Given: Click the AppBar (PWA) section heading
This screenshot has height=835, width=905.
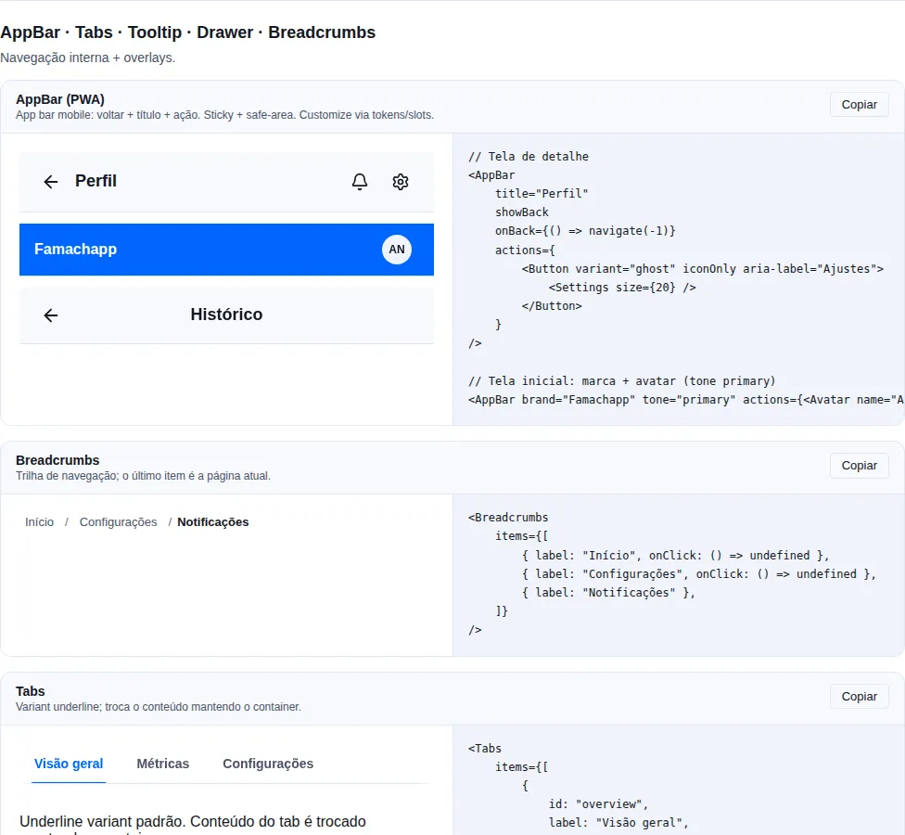Looking at the screenshot, I should pyautogui.click(x=60, y=99).
